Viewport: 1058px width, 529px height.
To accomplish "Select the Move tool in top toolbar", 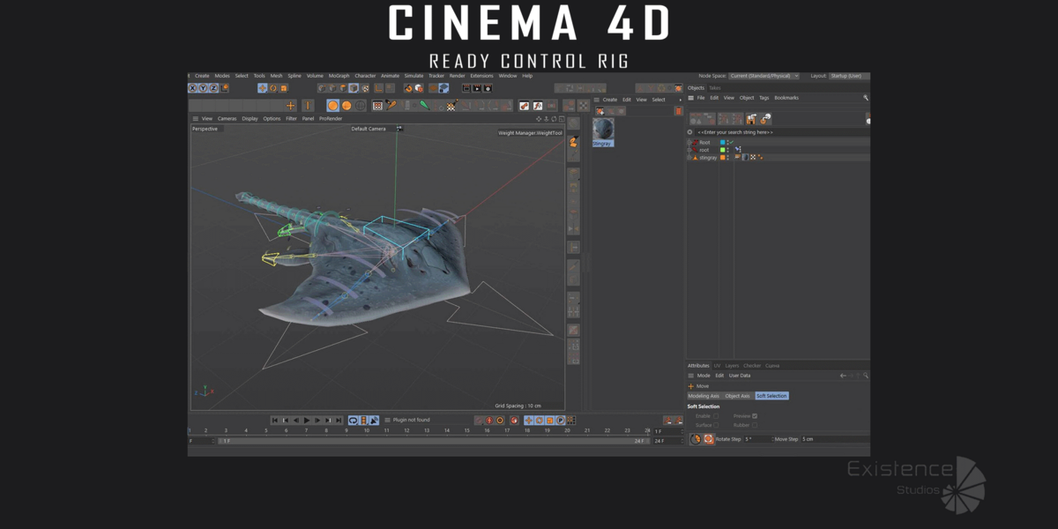I will pyautogui.click(x=263, y=88).
